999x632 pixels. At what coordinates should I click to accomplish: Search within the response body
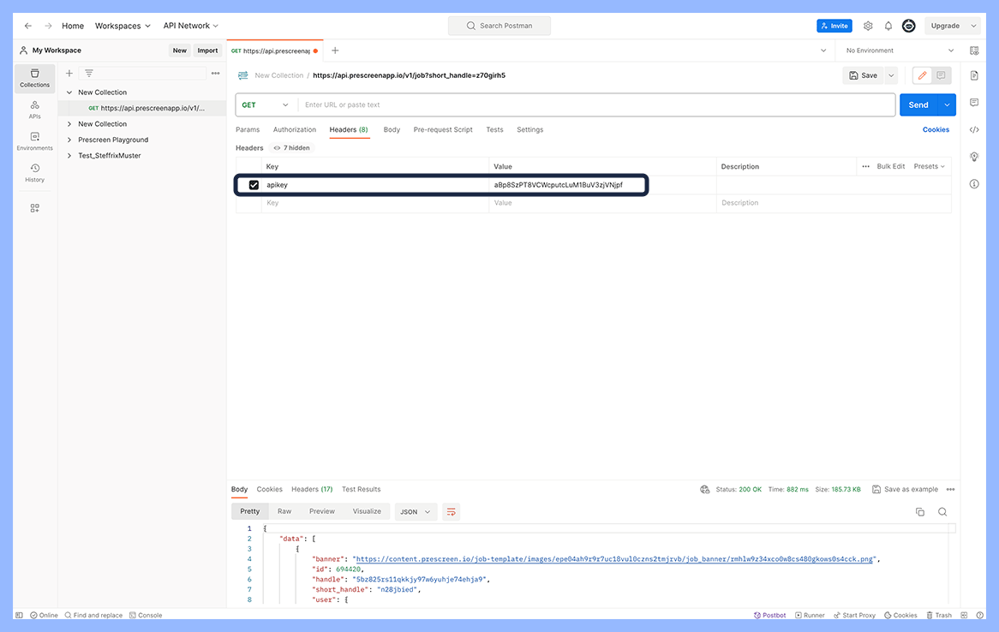[942, 511]
